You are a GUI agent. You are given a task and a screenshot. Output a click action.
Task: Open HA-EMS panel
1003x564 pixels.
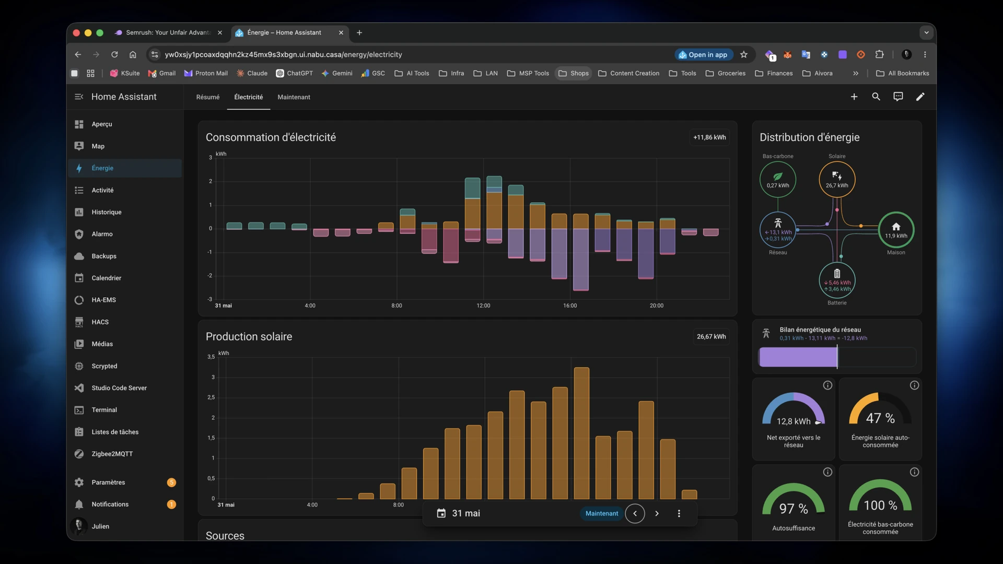click(x=124, y=300)
